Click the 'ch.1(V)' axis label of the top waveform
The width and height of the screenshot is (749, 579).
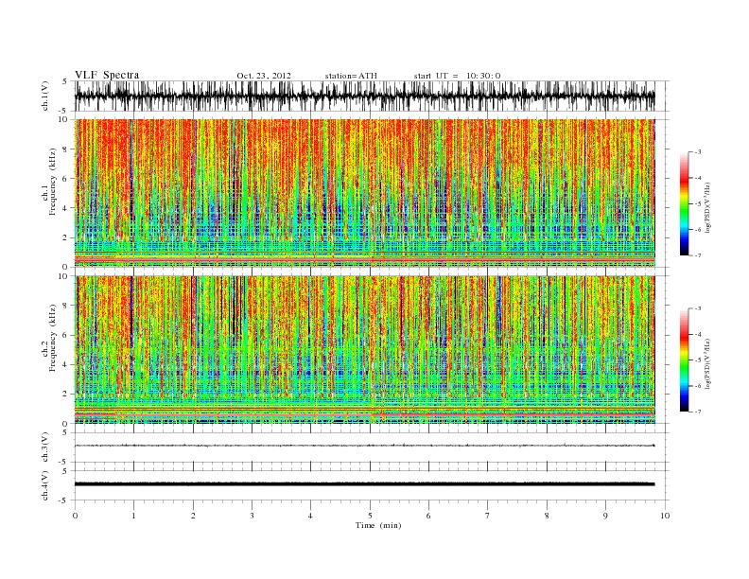(x=45, y=96)
